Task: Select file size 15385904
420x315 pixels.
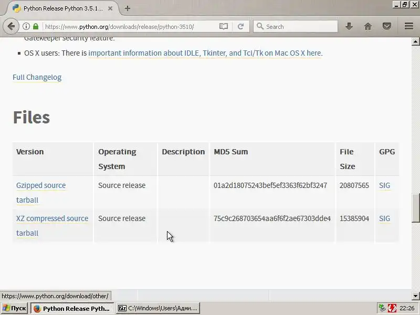Action: (x=354, y=218)
